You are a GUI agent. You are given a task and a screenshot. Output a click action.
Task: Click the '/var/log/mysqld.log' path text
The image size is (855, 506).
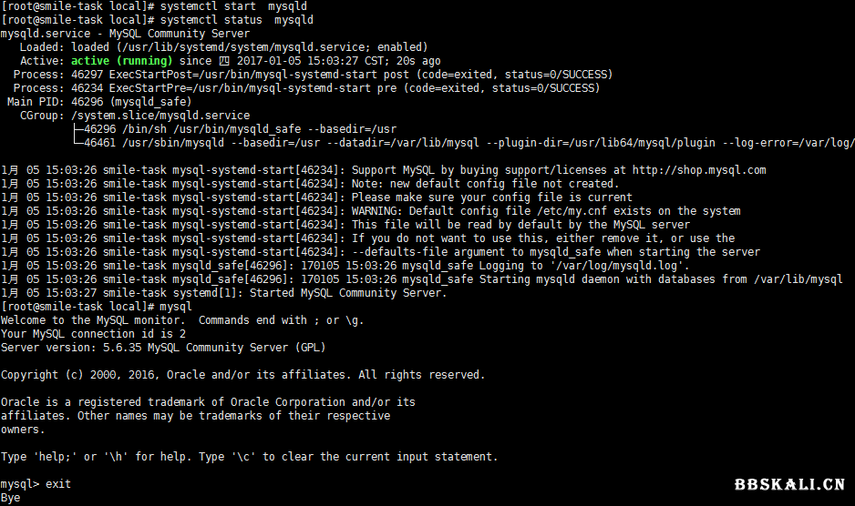tap(618, 266)
